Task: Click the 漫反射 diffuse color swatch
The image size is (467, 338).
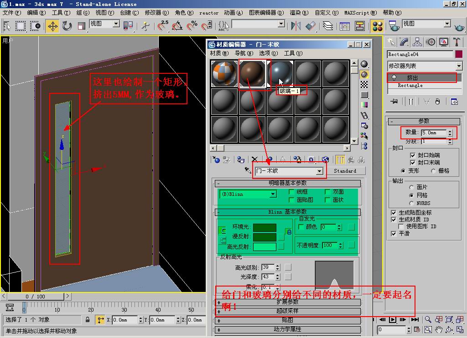Action: click(x=265, y=237)
